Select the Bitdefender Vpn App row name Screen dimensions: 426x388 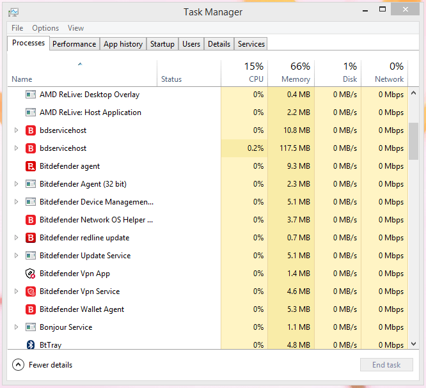pyautogui.click(x=75, y=274)
